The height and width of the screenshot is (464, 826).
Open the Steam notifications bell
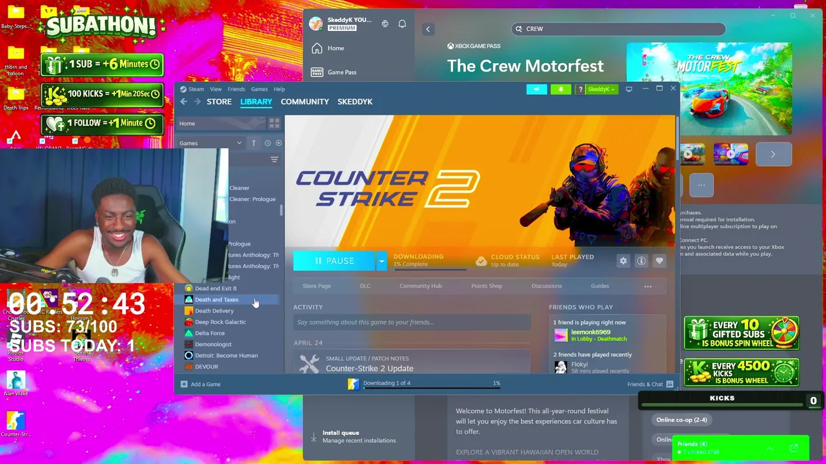click(x=561, y=90)
